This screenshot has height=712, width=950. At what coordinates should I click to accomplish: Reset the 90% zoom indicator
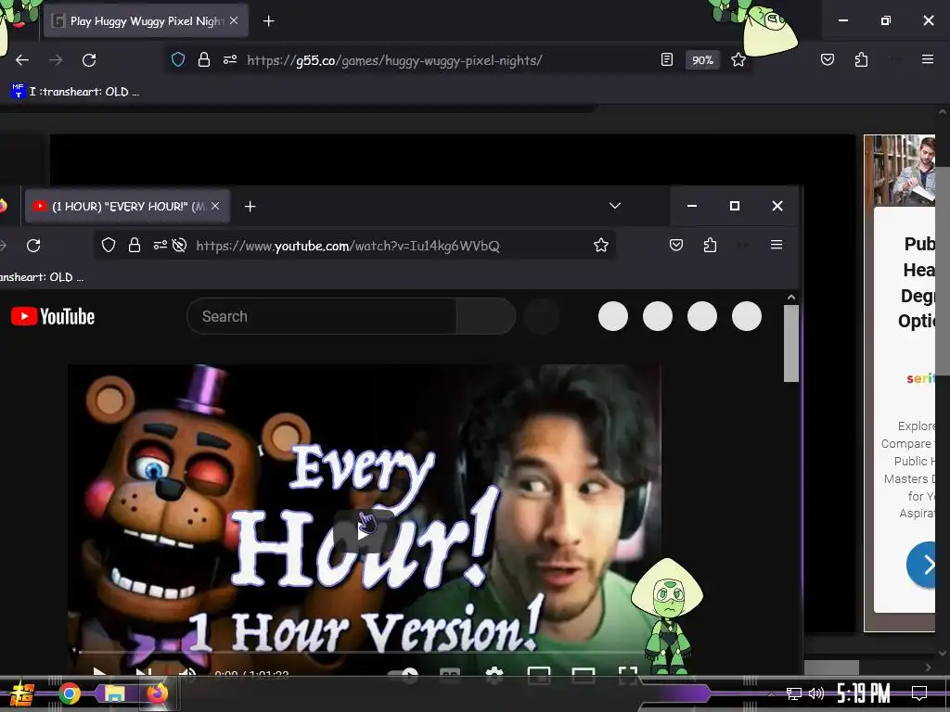702,60
